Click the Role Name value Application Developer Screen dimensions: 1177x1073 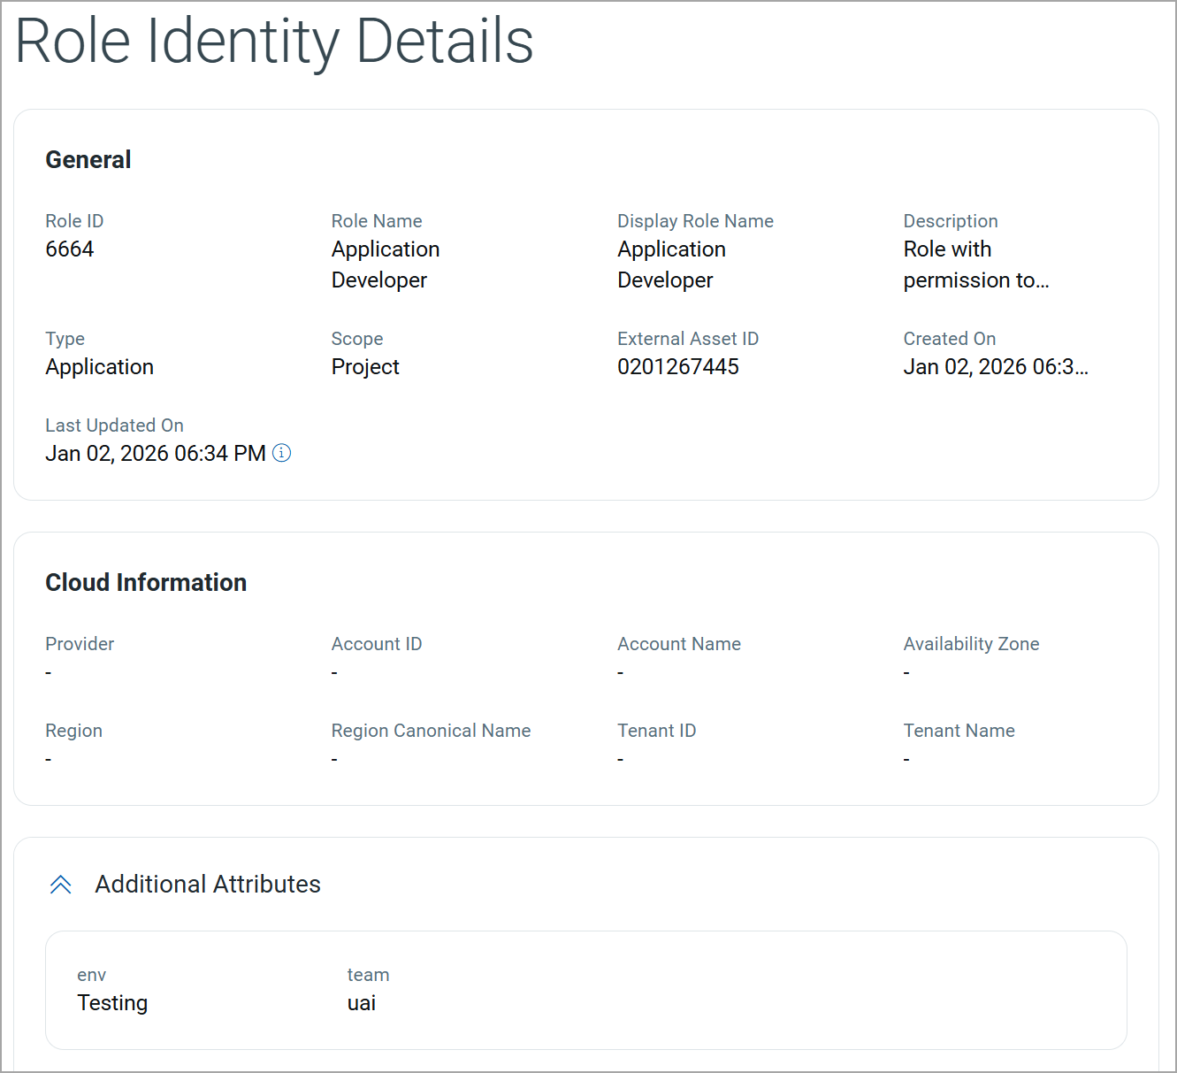click(x=386, y=264)
